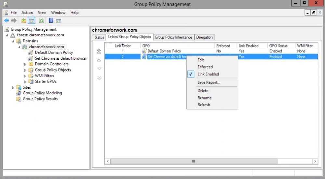The height and width of the screenshot is (179, 325).
Task: Open the File menu
Action: pyautogui.click(x=13, y=12)
